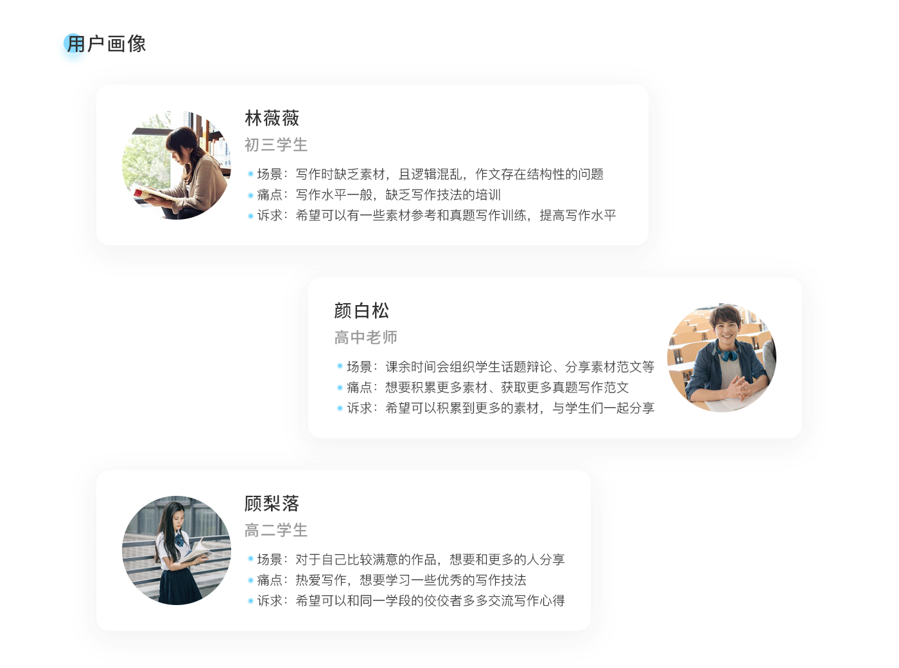Click blue bullet before 林薇薇's 痛点 line
This screenshot has height=668, width=899.
click(250, 195)
